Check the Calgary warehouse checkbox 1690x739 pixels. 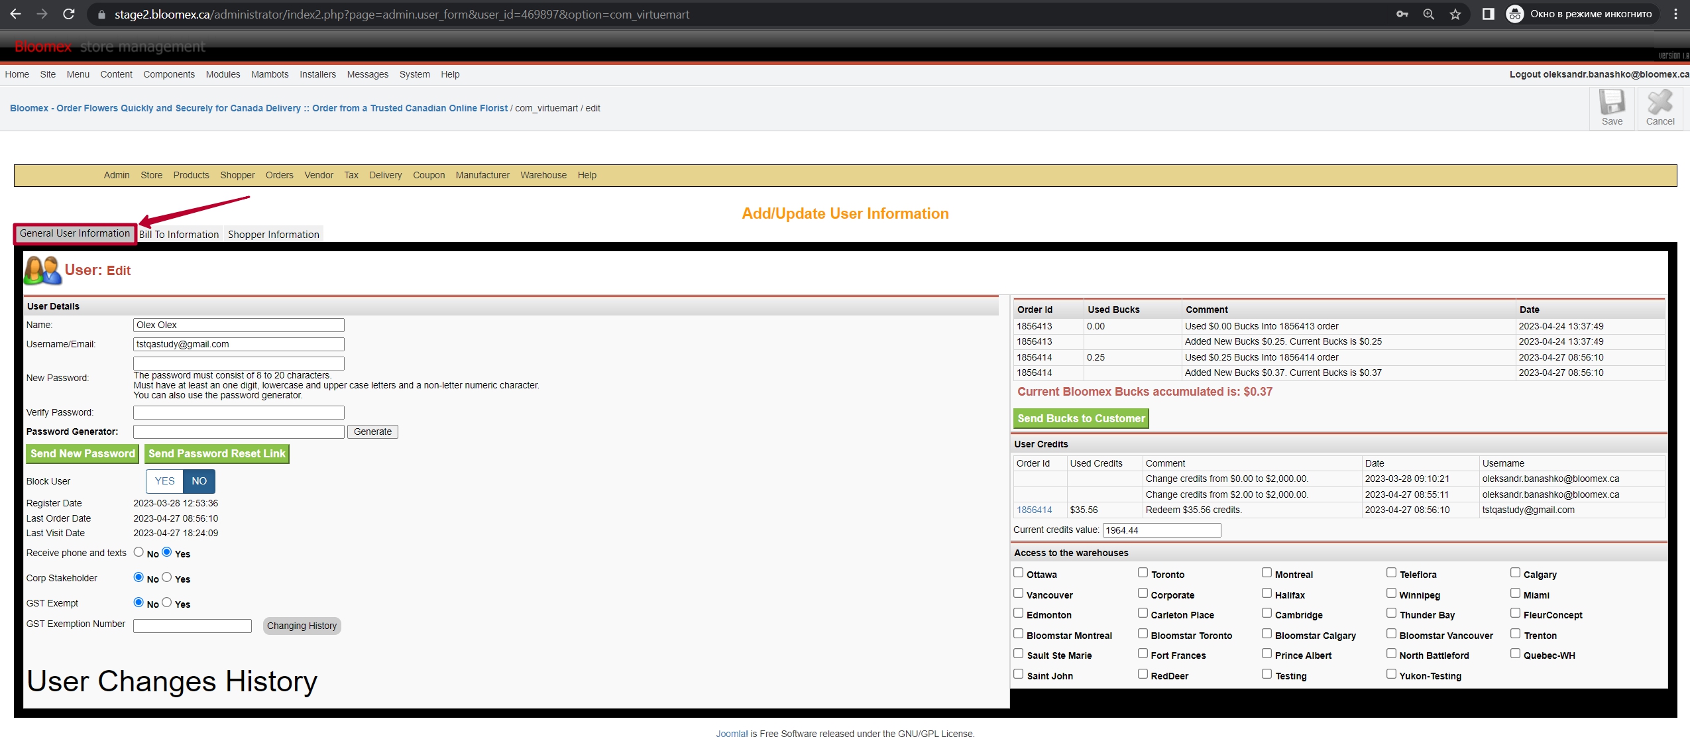pyautogui.click(x=1515, y=573)
